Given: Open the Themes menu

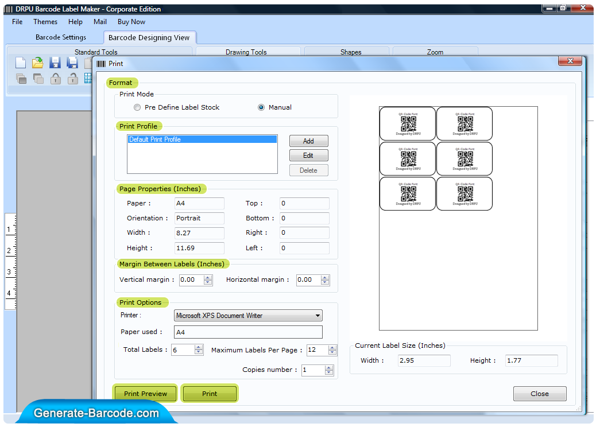Looking at the screenshot, I should pyautogui.click(x=45, y=22).
